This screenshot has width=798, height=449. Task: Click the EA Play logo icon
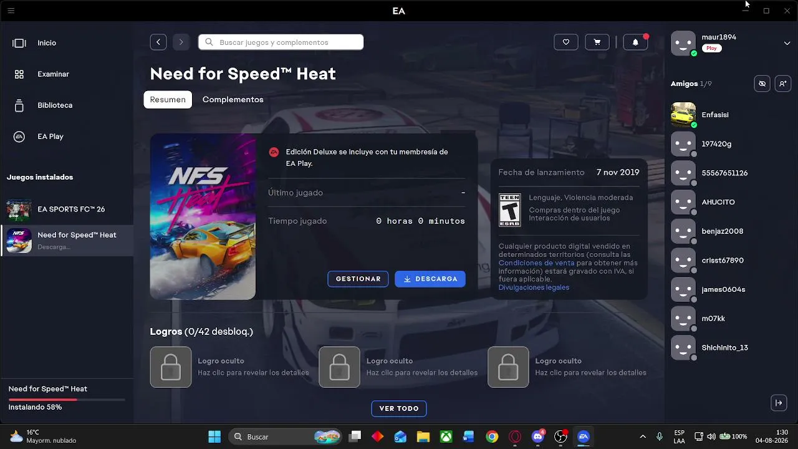coord(19,137)
